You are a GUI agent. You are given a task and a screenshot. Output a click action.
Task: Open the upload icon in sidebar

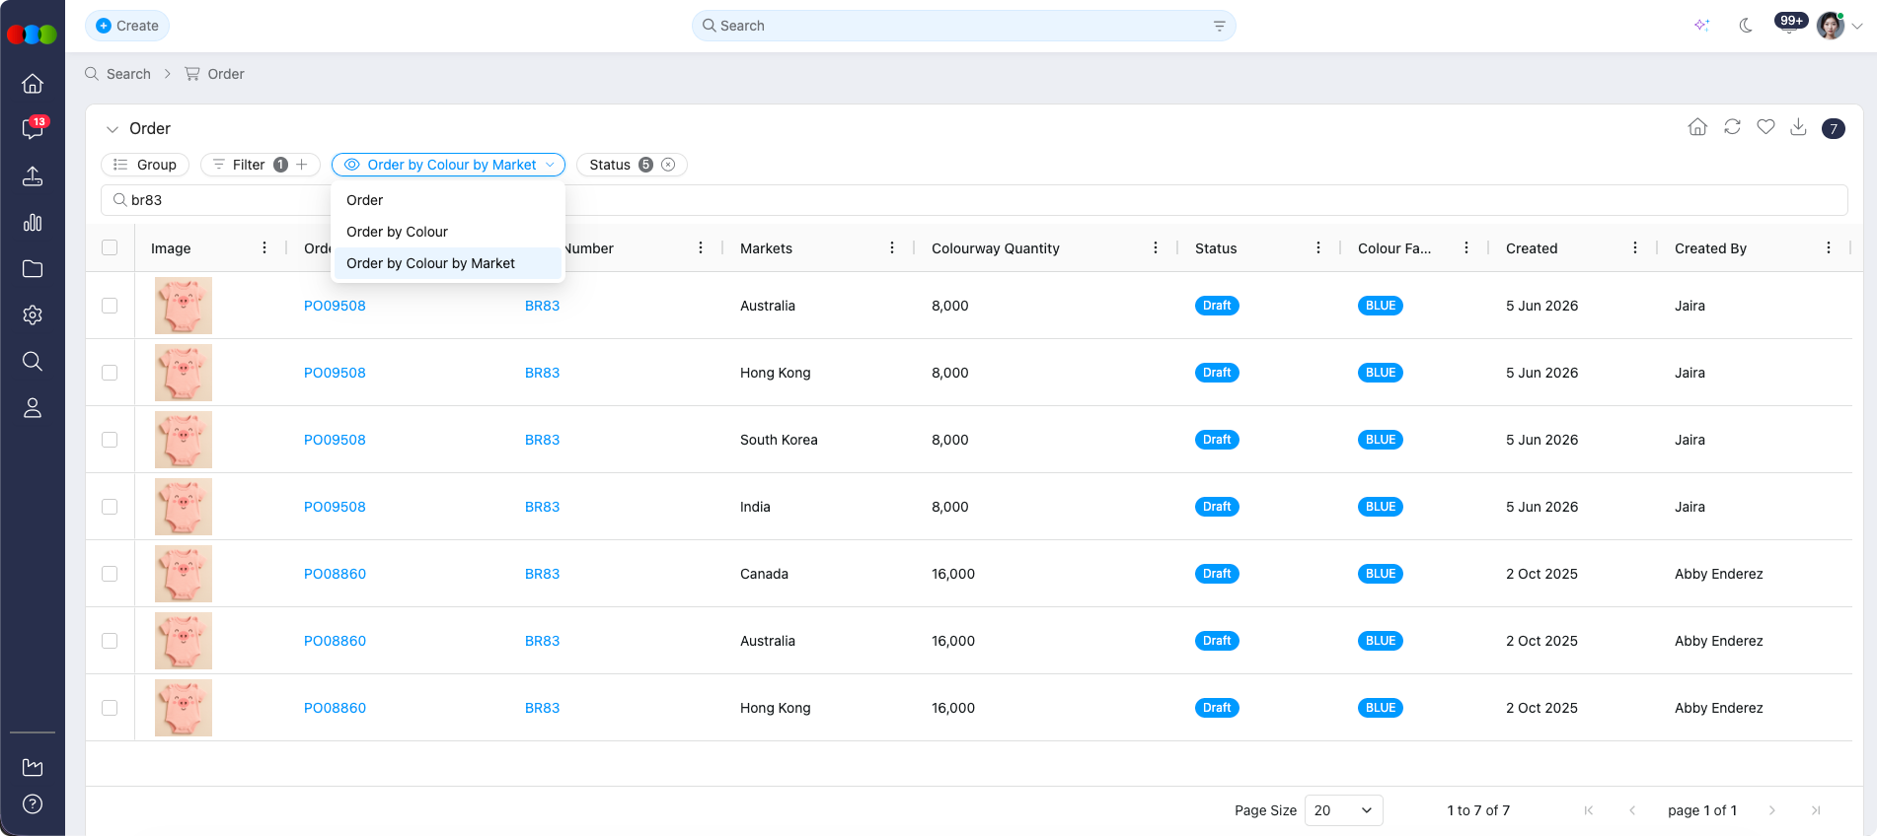tap(33, 175)
